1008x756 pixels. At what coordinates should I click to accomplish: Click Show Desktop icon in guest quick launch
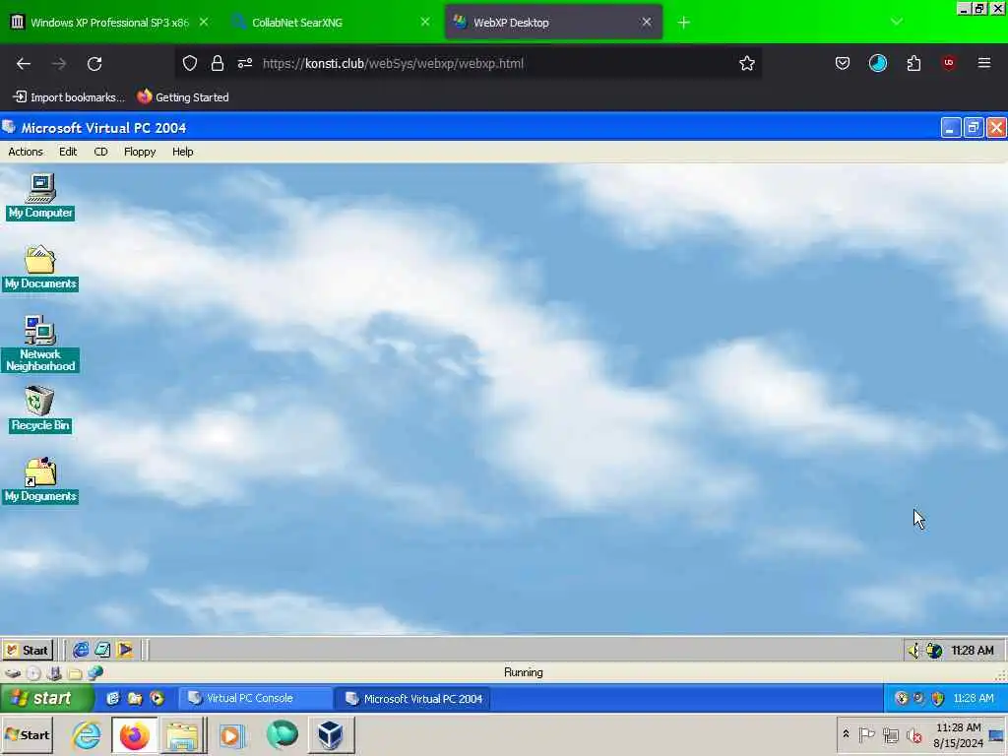click(102, 650)
